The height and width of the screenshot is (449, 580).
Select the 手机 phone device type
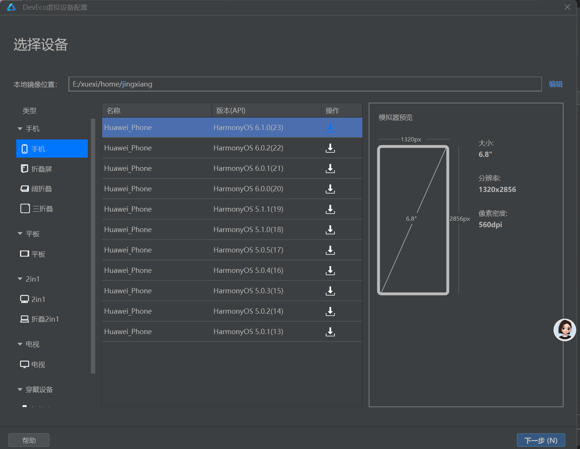tap(52, 149)
